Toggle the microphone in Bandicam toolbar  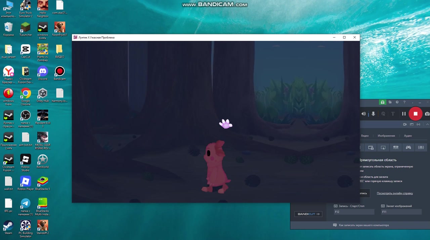coord(373,114)
